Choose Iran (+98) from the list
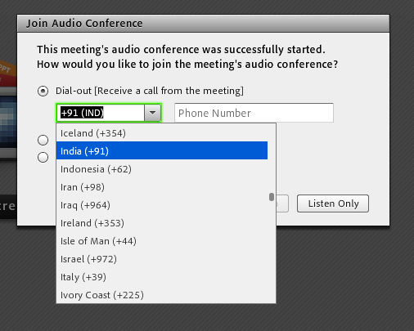 (162, 187)
